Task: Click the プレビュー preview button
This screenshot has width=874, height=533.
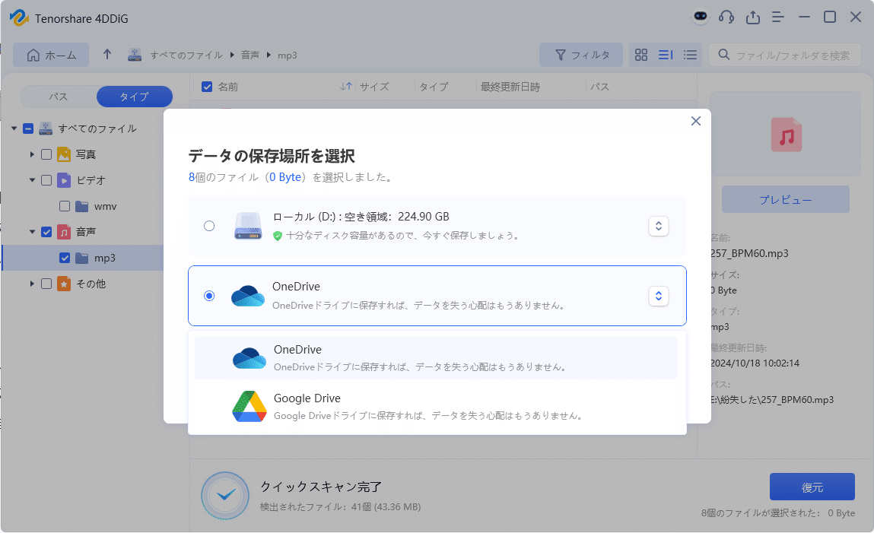Action: [785, 199]
